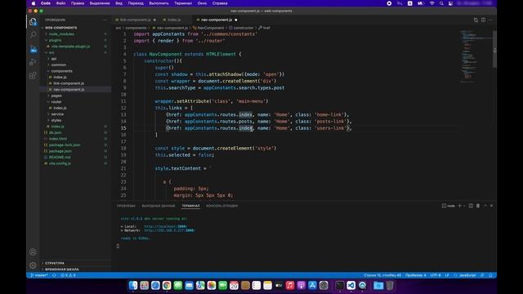Image resolution: width=523 pixels, height=294 pixels.
Task: Click the open changes icon in editor toolbar
Action: pyautogui.click(x=476, y=20)
